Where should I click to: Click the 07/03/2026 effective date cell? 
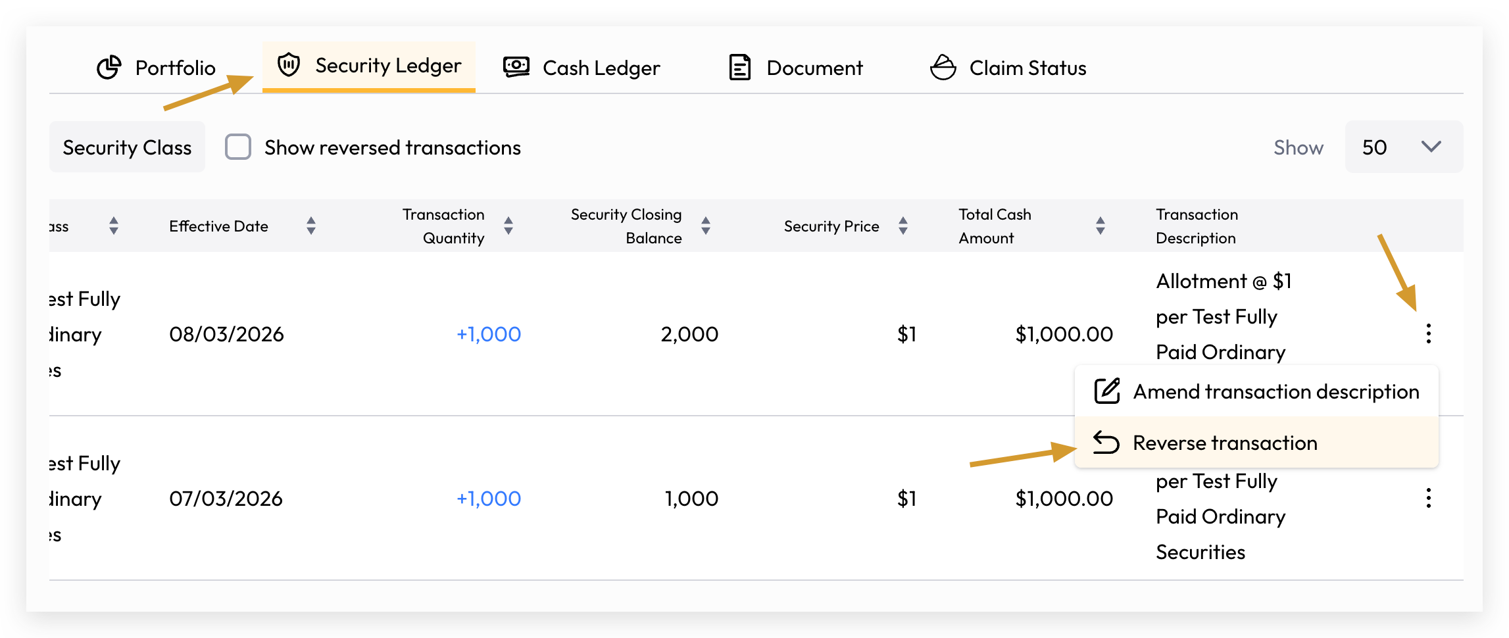click(226, 499)
